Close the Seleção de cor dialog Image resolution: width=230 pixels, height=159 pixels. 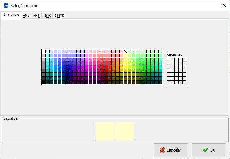tap(224, 5)
